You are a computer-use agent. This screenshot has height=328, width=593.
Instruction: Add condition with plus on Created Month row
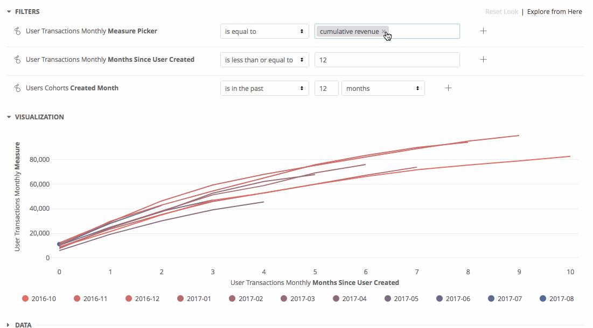[x=448, y=88]
